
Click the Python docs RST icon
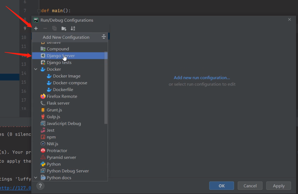[x=43, y=178]
